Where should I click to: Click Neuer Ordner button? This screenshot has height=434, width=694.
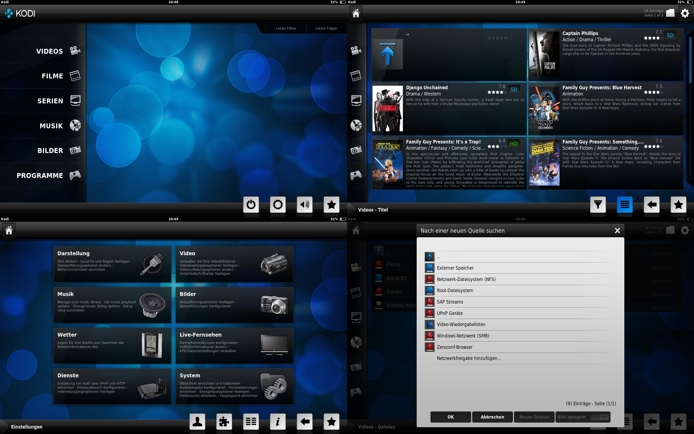[x=534, y=417]
